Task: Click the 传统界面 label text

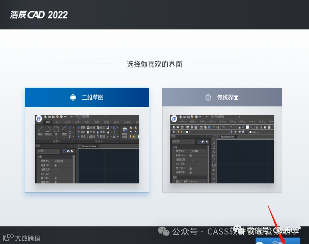Action: [228, 97]
